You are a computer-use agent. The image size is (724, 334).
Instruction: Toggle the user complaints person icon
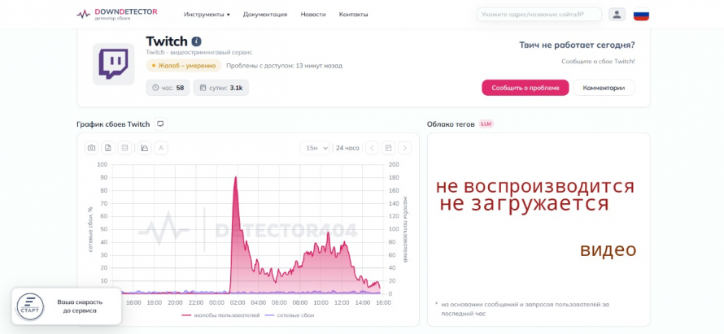[161, 148]
